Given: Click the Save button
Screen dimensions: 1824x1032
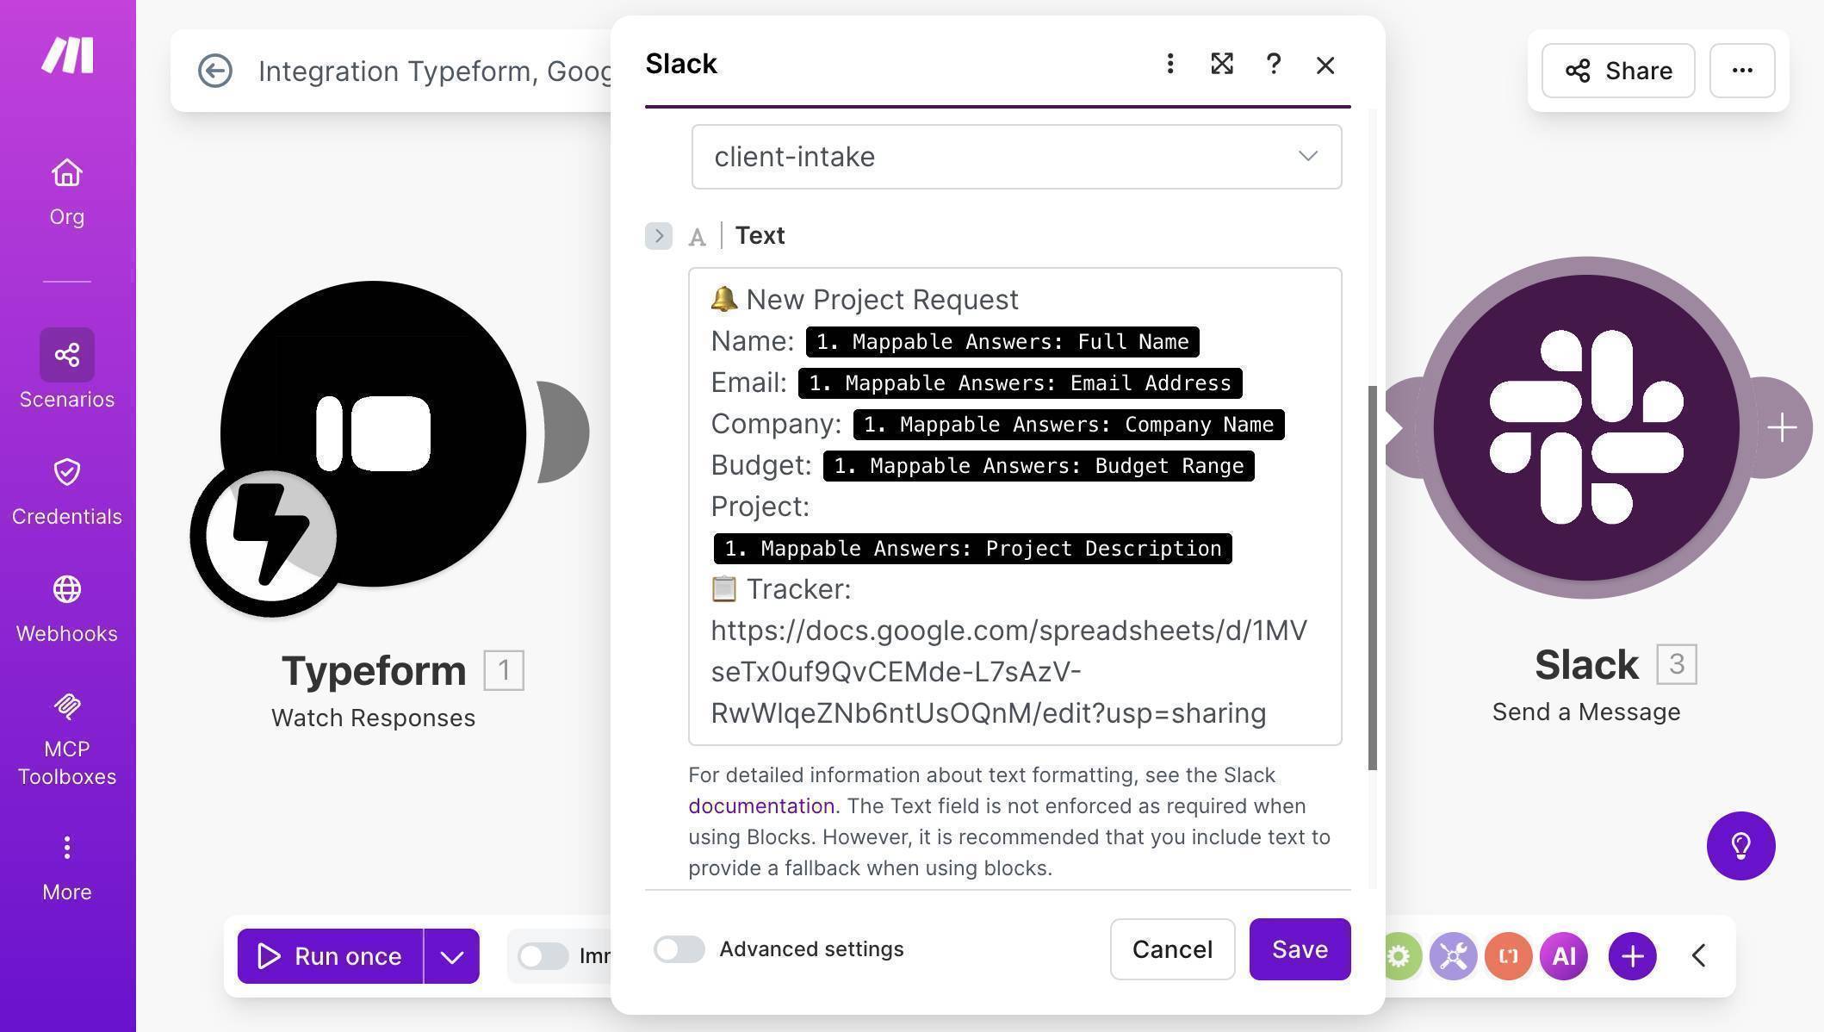Looking at the screenshot, I should [x=1300, y=949].
